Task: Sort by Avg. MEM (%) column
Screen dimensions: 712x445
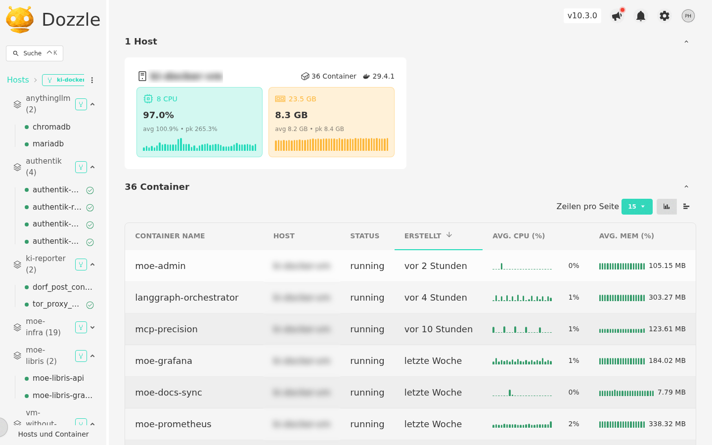Action: pyautogui.click(x=626, y=236)
